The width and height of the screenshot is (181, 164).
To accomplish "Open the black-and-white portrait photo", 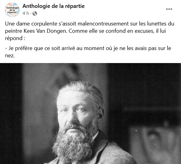I will (x=91, y=113).
